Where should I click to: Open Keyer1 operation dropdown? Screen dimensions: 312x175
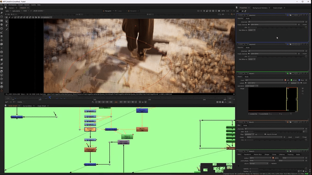pos(252,86)
